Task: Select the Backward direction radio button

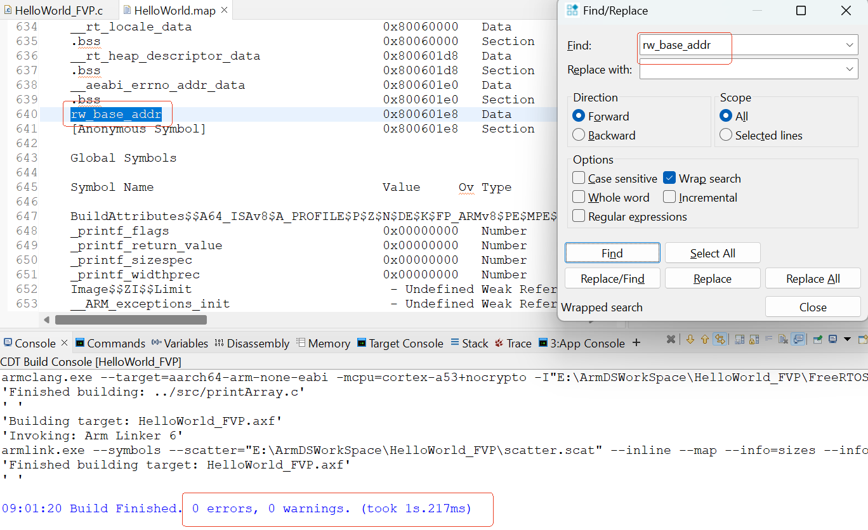Action: [579, 135]
